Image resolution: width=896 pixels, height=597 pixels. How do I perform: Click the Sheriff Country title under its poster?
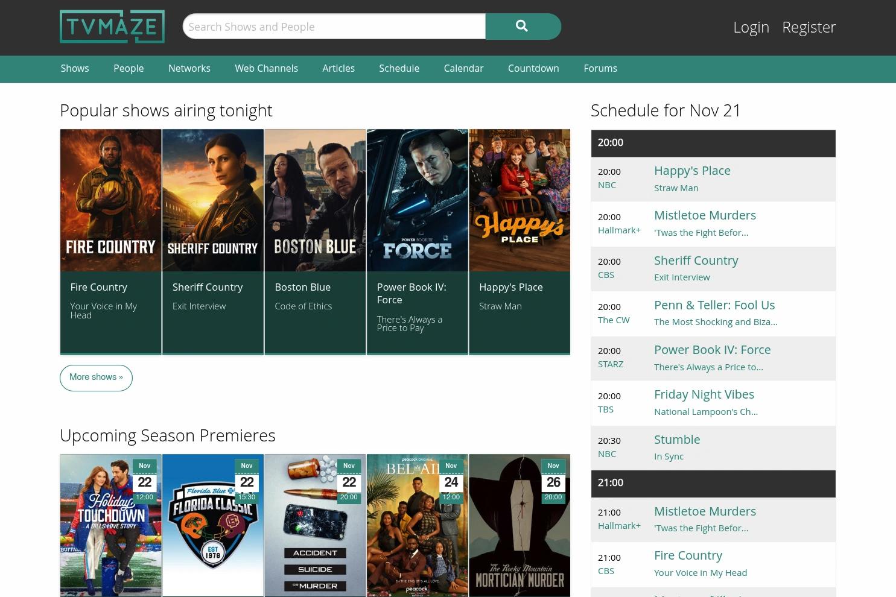coord(208,287)
